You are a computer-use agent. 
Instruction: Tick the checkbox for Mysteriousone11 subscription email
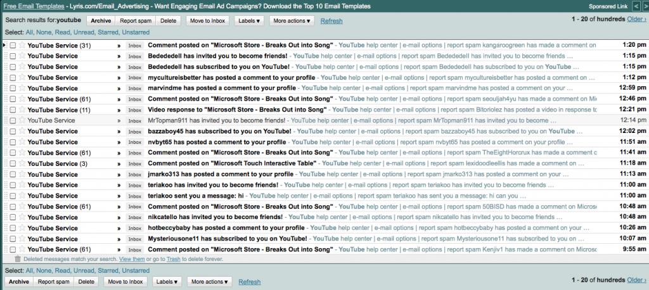click(13, 239)
